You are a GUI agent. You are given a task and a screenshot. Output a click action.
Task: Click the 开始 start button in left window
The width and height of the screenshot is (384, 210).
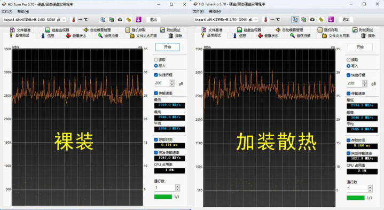pyautogui.click(x=168, y=47)
